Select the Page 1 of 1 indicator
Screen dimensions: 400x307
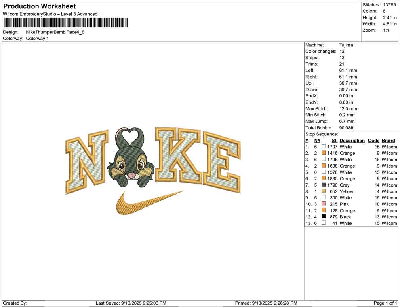point(385,303)
